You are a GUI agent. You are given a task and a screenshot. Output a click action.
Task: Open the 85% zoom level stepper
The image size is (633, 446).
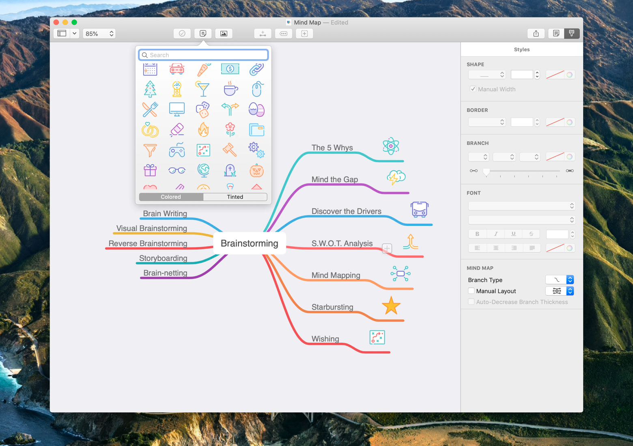coord(110,33)
